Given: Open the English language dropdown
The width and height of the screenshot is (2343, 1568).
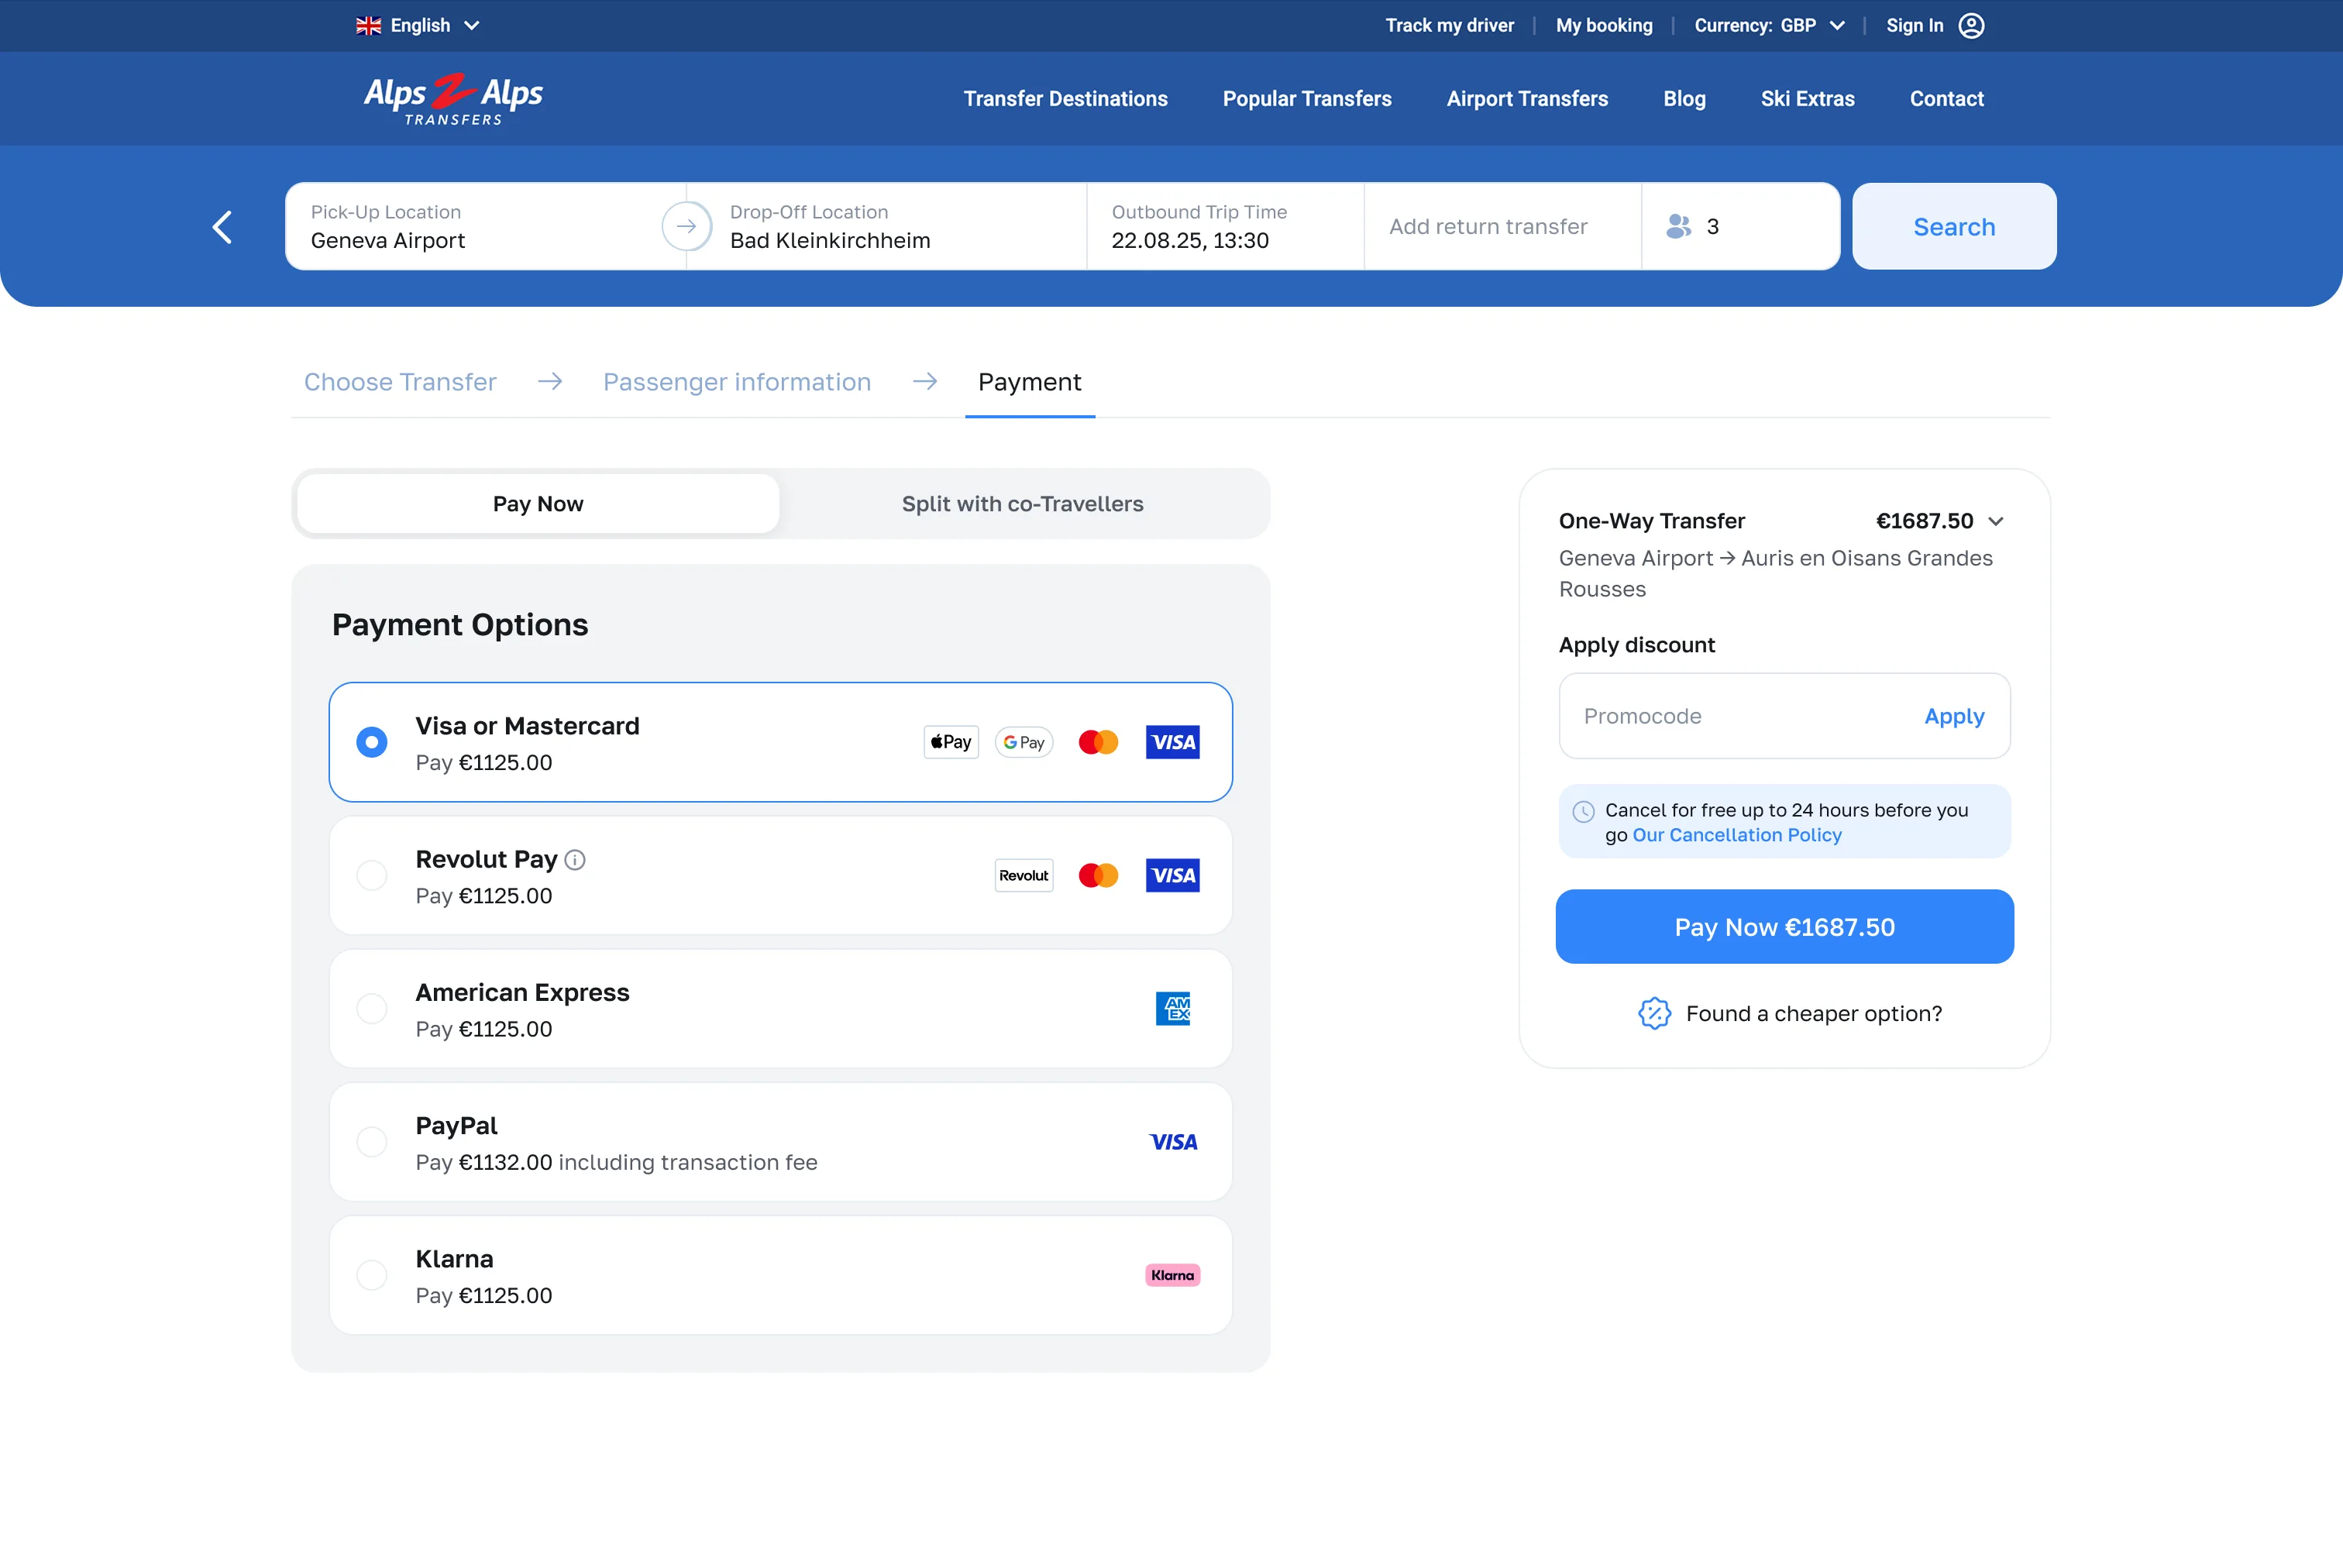Looking at the screenshot, I should 417,25.
